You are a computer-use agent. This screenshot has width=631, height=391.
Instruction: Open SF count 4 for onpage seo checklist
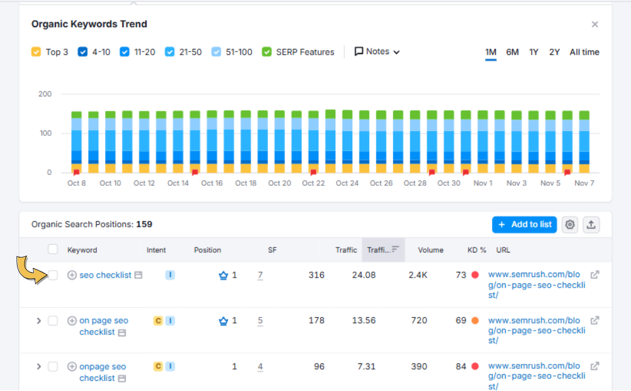pyautogui.click(x=260, y=367)
